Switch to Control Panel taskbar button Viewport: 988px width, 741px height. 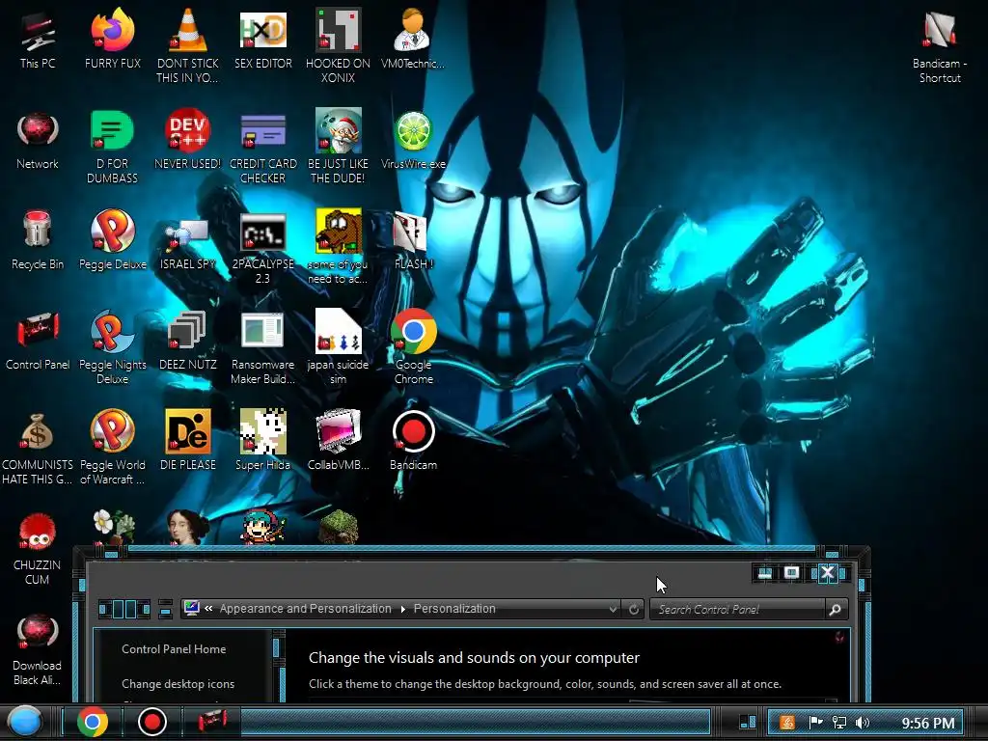[x=212, y=720]
